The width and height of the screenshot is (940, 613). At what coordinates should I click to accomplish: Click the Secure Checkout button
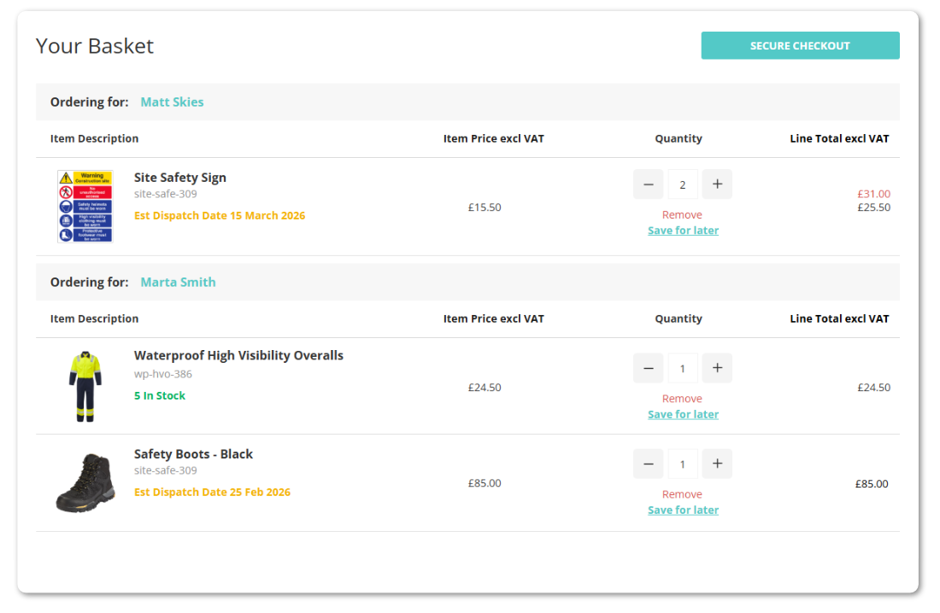800,46
